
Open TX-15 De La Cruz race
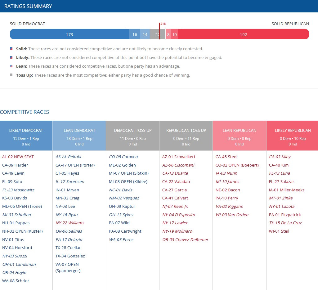285,223
